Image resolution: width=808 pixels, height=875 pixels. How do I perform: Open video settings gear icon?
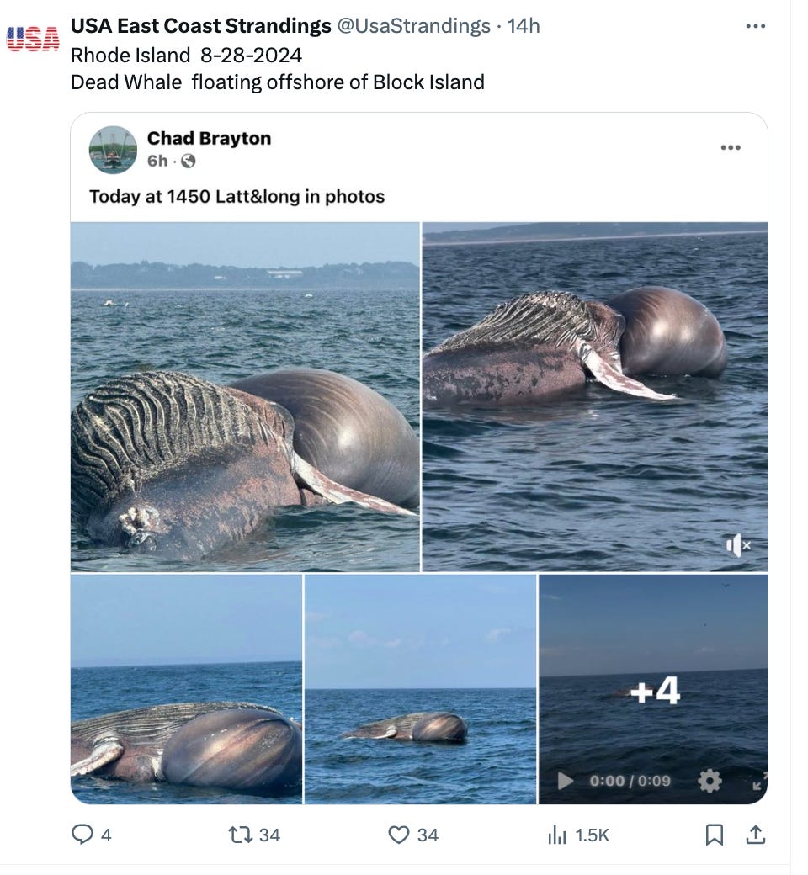[710, 781]
